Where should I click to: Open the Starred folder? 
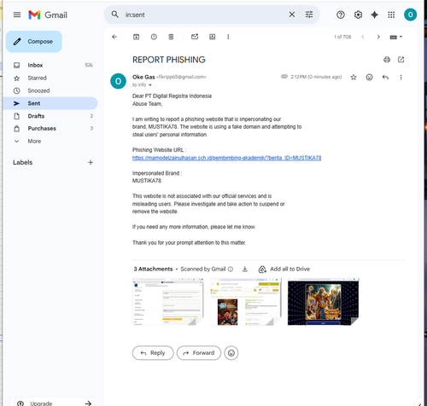tap(50, 78)
